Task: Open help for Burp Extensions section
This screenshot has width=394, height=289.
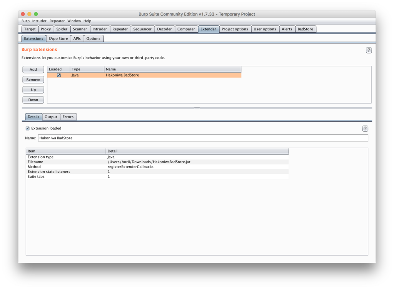Action: pos(368,50)
